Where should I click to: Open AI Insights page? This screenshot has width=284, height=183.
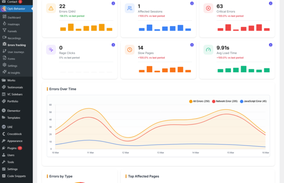click(x=14, y=73)
